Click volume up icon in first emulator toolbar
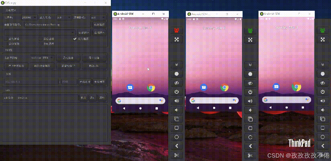 pos(177,101)
